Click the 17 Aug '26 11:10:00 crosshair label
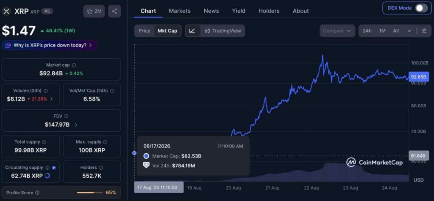The image size is (434, 201). [159, 187]
